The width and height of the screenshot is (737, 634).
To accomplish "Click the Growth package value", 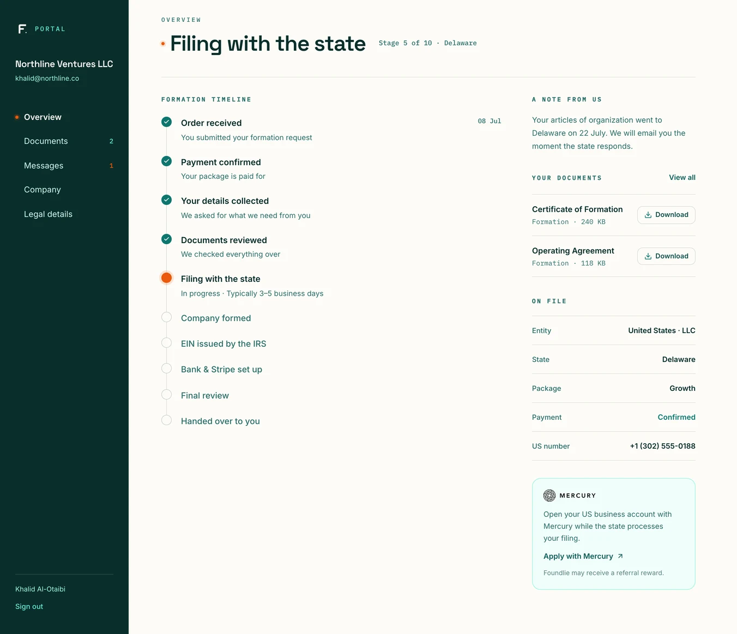I will pos(682,388).
